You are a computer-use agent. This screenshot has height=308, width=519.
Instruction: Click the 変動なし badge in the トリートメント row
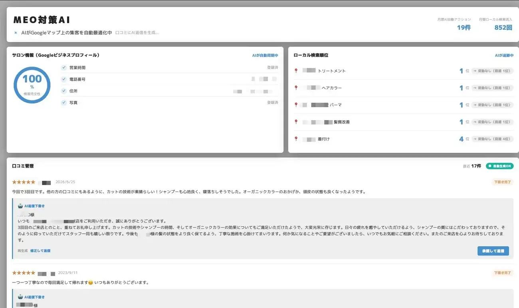[x=492, y=71]
